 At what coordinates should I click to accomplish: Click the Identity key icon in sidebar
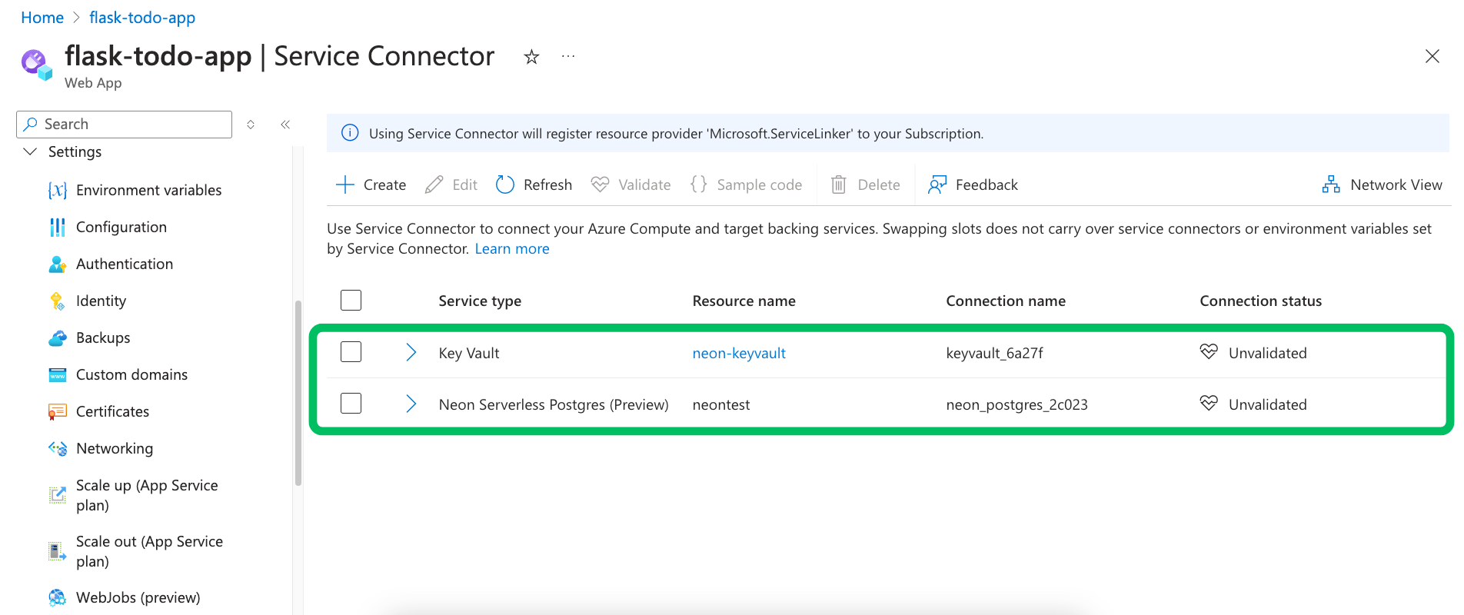click(x=58, y=301)
